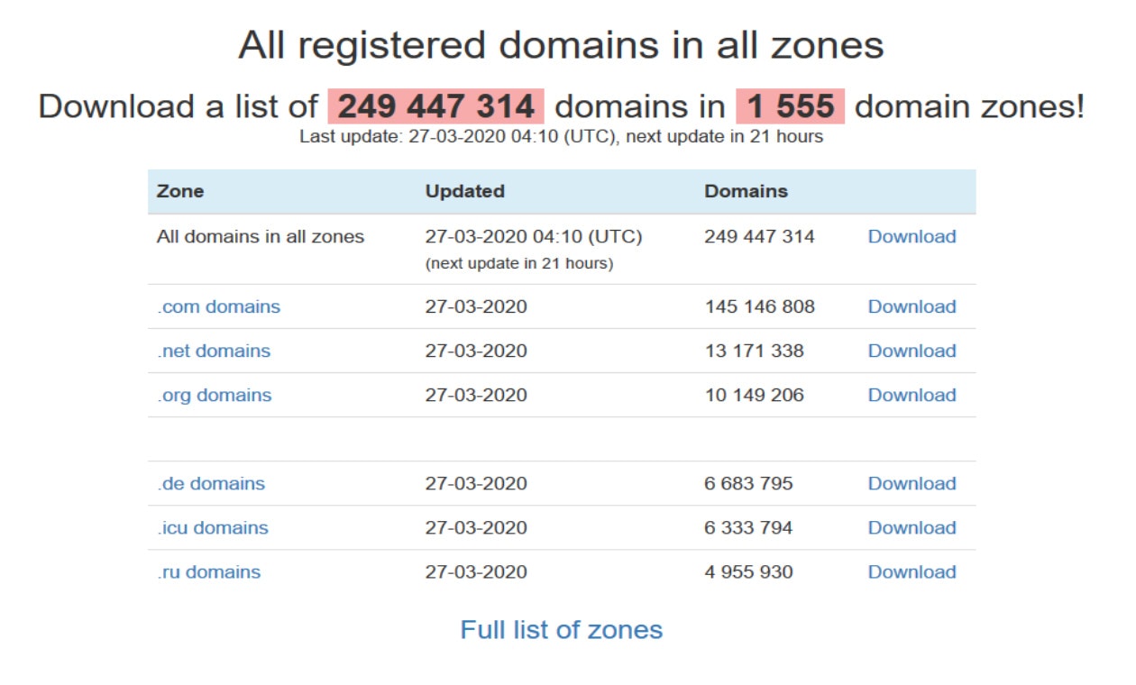Click the 249 447 314 count in the table
The image size is (1136, 685).
(x=759, y=236)
